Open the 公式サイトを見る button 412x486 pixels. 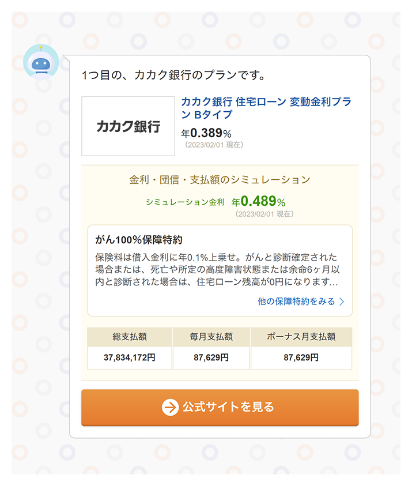tap(220, 407)
